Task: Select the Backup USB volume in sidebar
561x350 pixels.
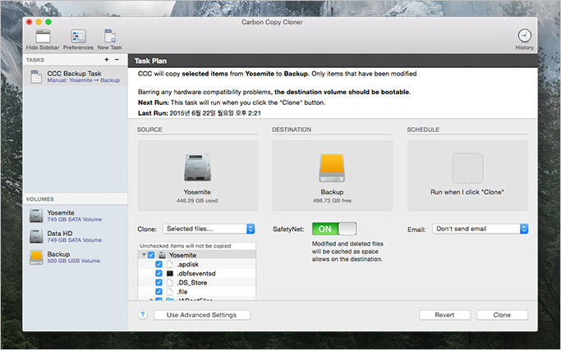Action: (75, 257)
